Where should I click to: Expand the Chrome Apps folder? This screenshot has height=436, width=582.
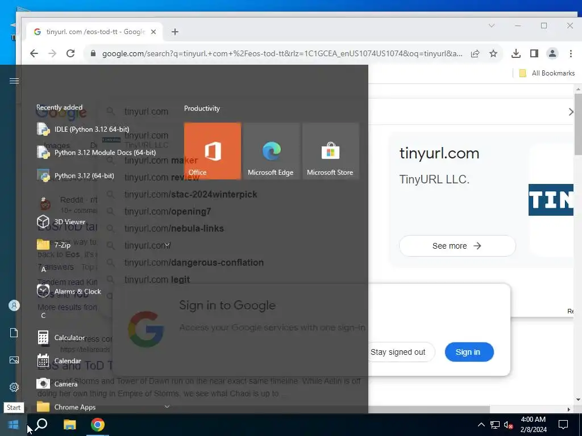pos(104,407)
